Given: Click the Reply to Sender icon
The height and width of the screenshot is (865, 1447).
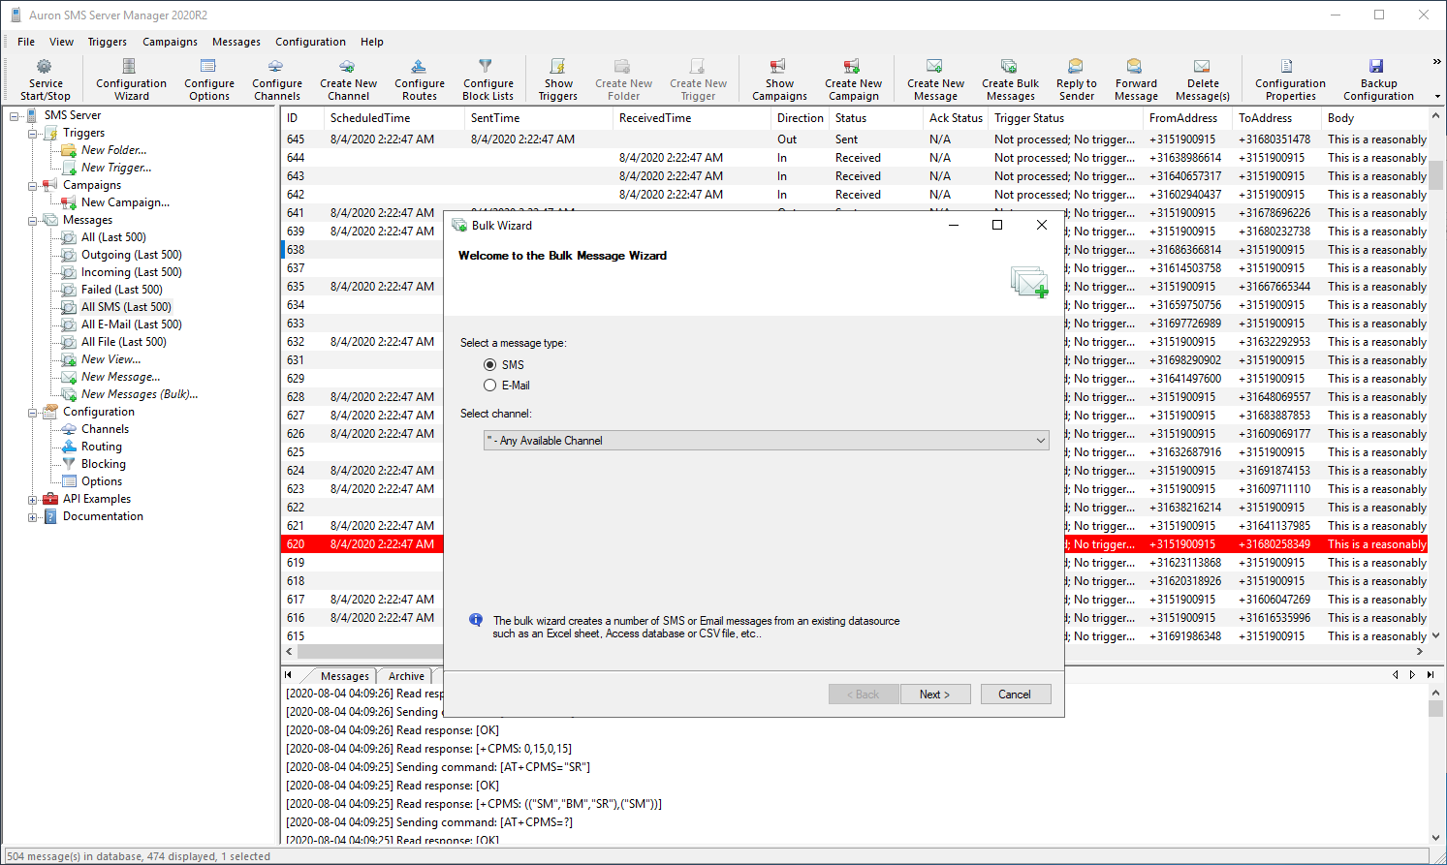Looking at the screenshot, I should point(1076,67).
